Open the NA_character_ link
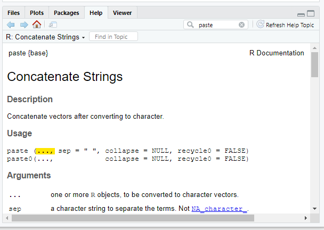The height and width of the screenshot is (230, 324). [x=219, y=209]
